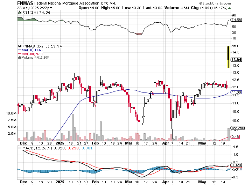The height and width of the screenshot is (185, 245).
Task: Open the StockCharts.com copyright link
Action: coord(215,3)
